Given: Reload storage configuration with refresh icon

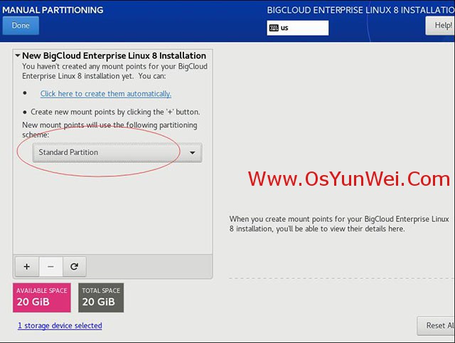Looking at the screenshot, I should [74, 266].
